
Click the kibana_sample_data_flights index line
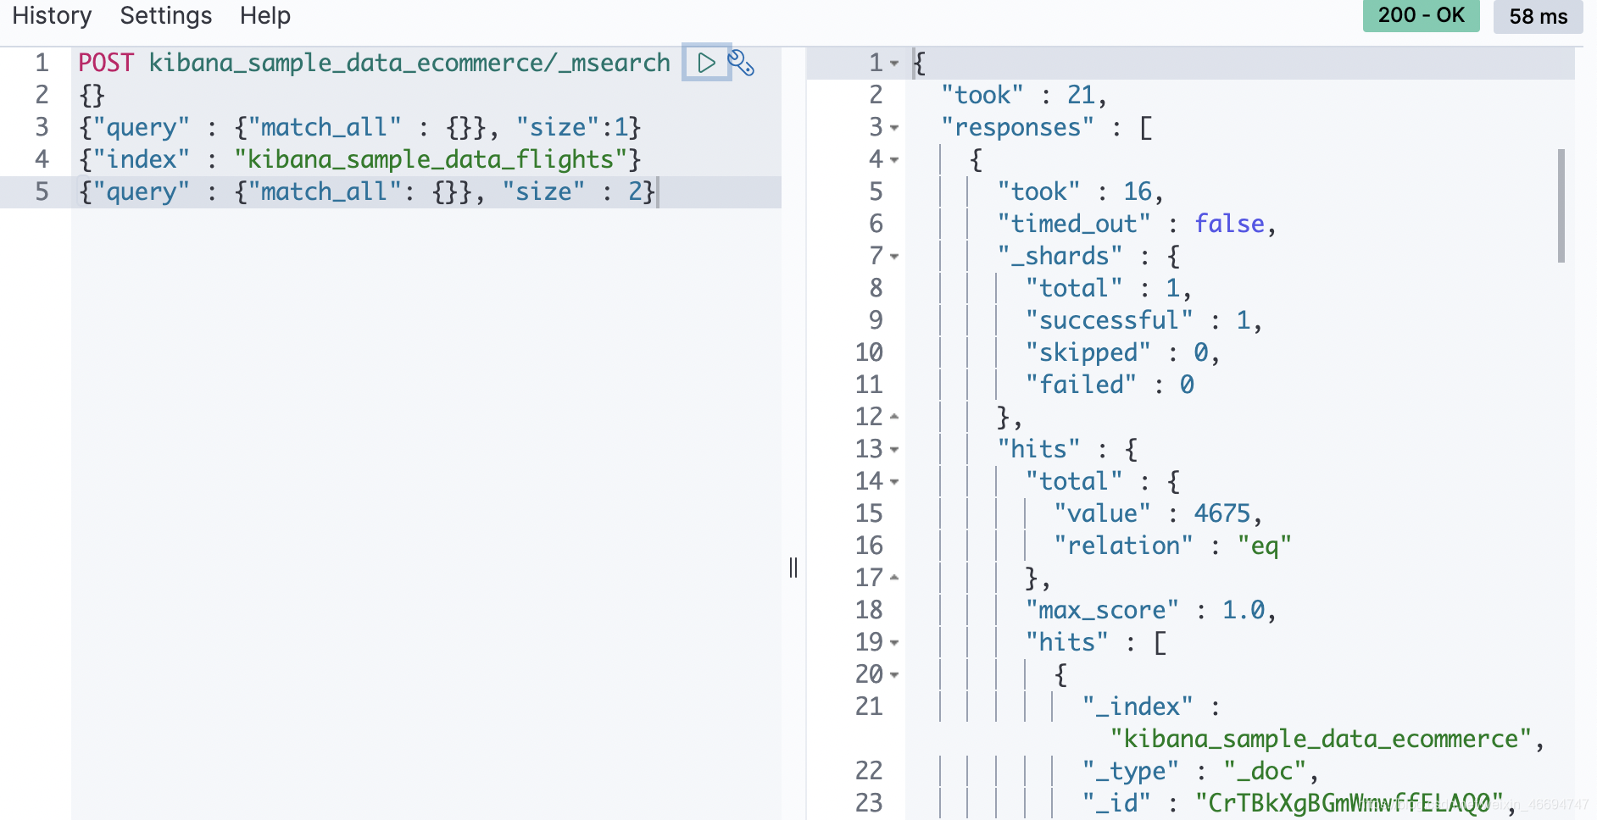360,159
